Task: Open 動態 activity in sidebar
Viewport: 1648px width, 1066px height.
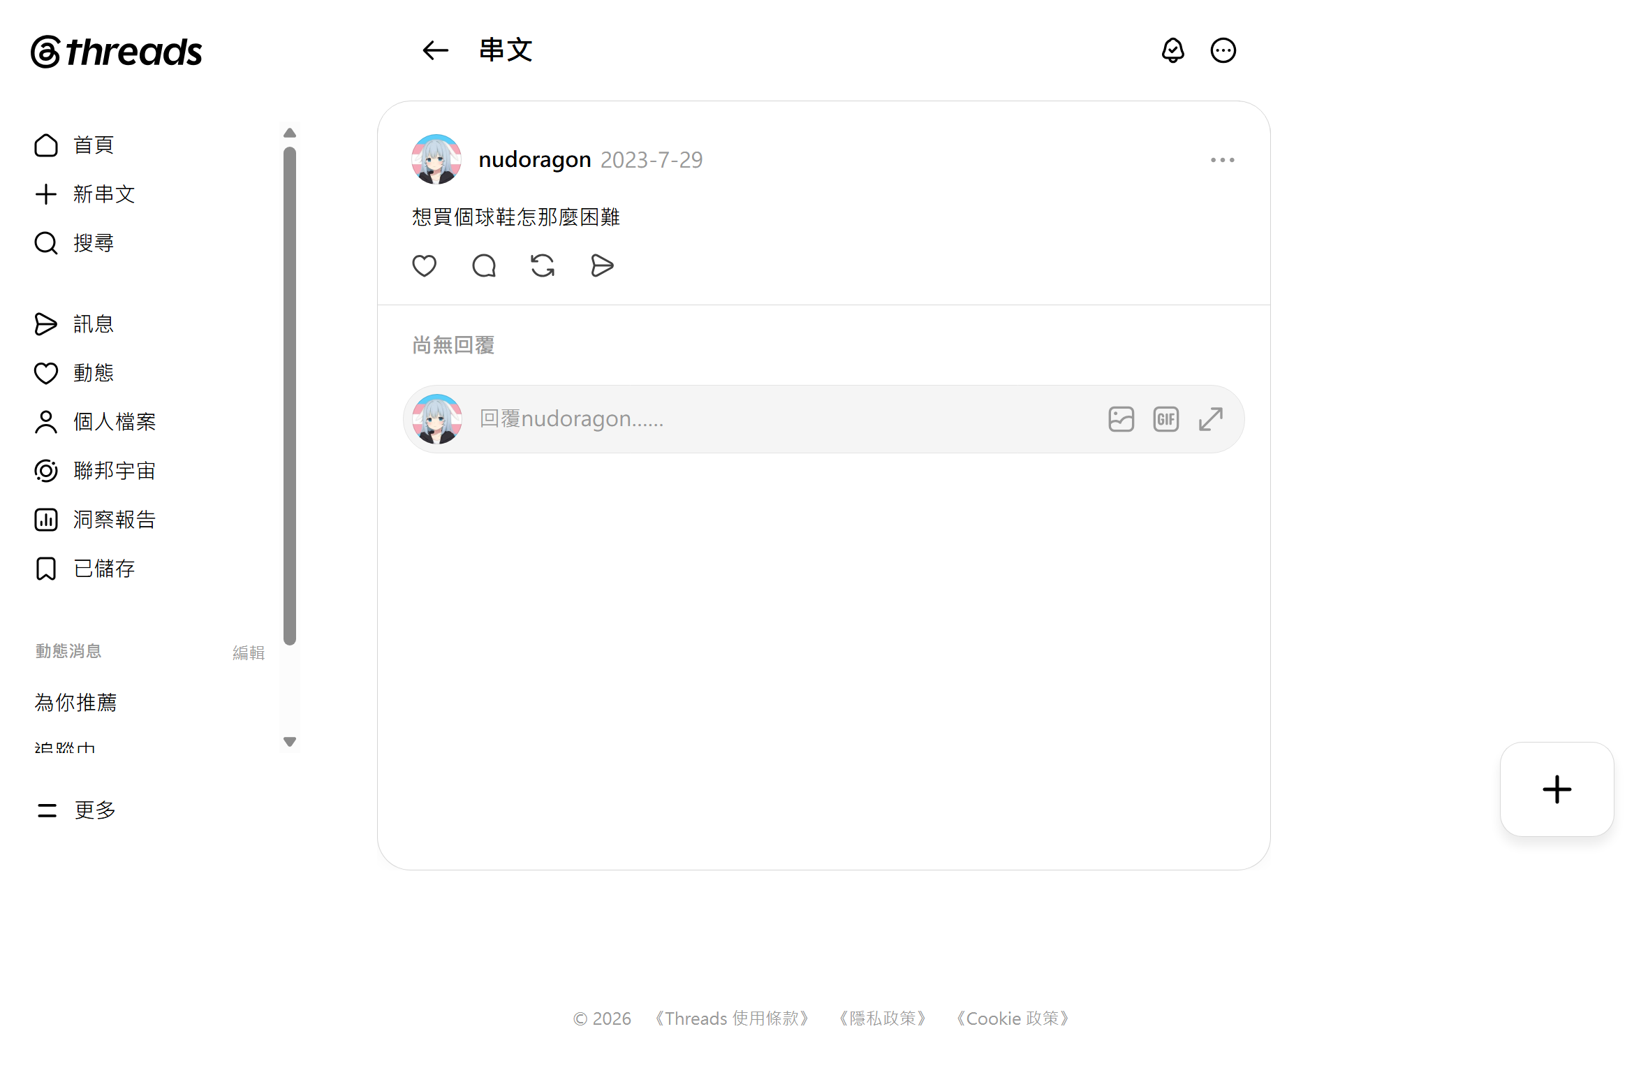Action: coord(74,373)
